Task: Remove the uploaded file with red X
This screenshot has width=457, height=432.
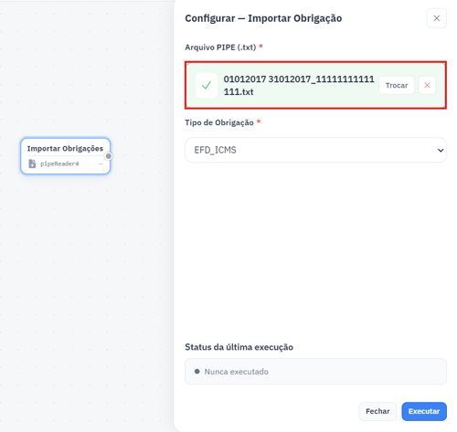Action: 427,85
